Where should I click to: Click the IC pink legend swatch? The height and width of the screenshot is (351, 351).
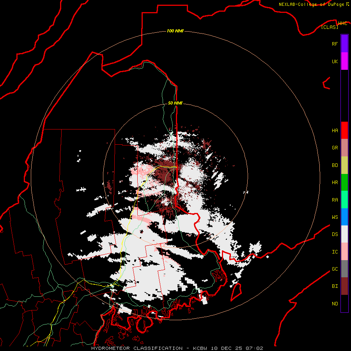[344, 252]
